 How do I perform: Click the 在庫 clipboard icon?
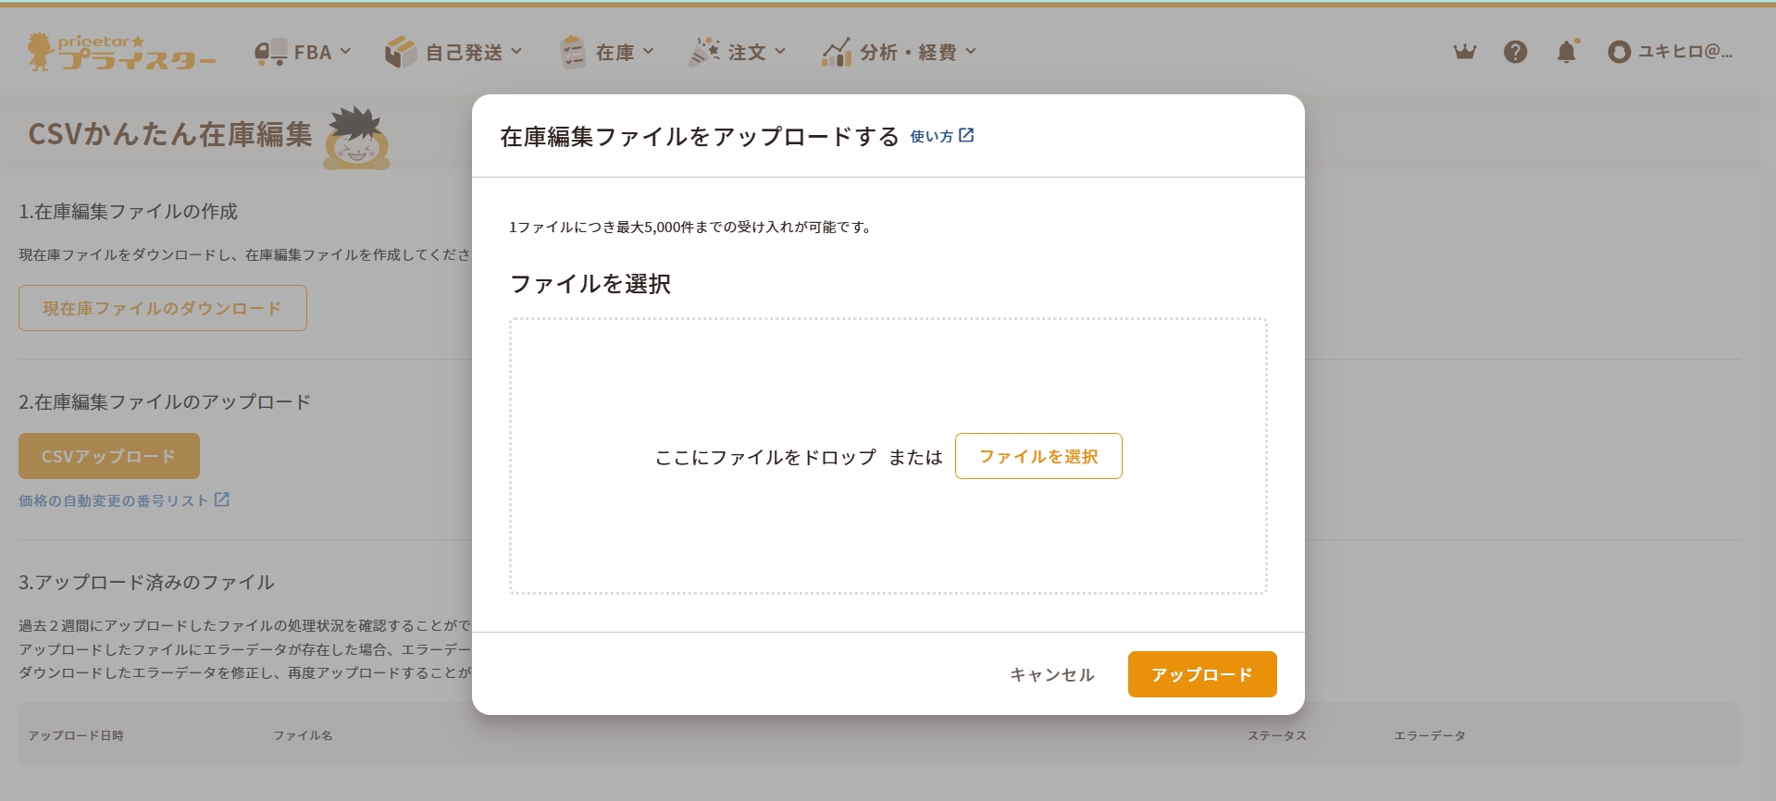[573, 53]
